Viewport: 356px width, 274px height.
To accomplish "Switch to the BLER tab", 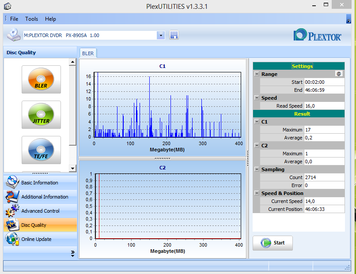I will click(88, 53).
